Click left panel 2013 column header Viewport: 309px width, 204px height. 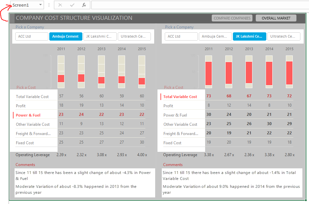click(102, 49)
